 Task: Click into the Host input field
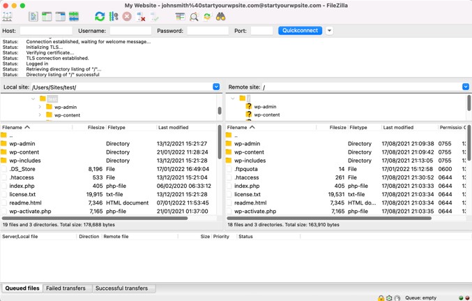[46, 31]
